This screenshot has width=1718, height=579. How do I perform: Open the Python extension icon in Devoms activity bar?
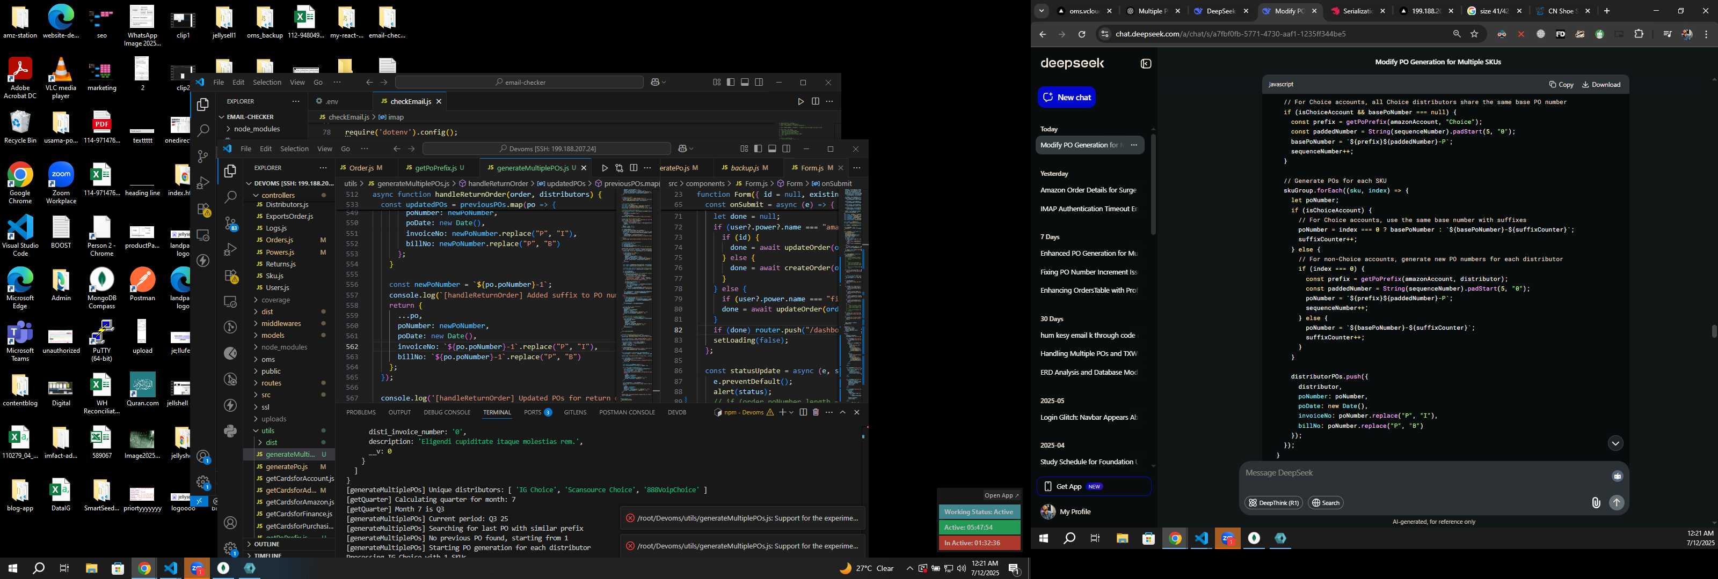(x=230, y=431)
